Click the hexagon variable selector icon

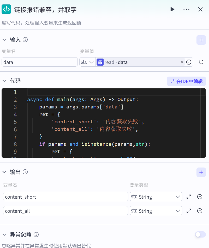[189, 62]
